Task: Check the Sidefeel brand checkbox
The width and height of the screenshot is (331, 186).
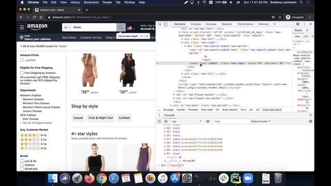Action: tap(22, 165)
